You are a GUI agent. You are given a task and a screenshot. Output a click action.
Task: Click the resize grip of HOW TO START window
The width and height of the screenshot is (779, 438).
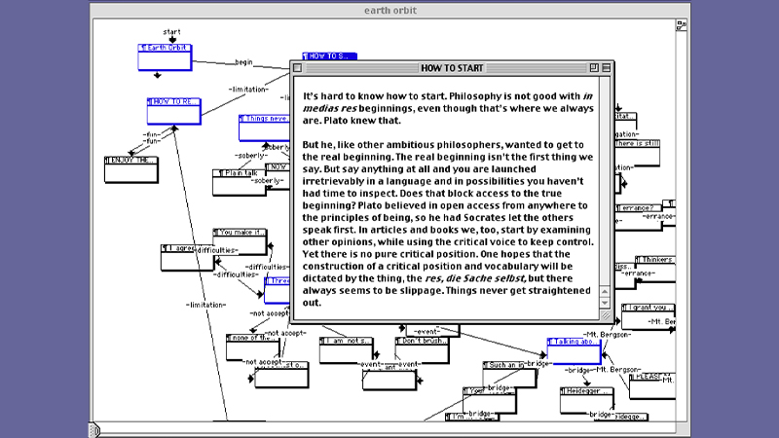point(605,315)
